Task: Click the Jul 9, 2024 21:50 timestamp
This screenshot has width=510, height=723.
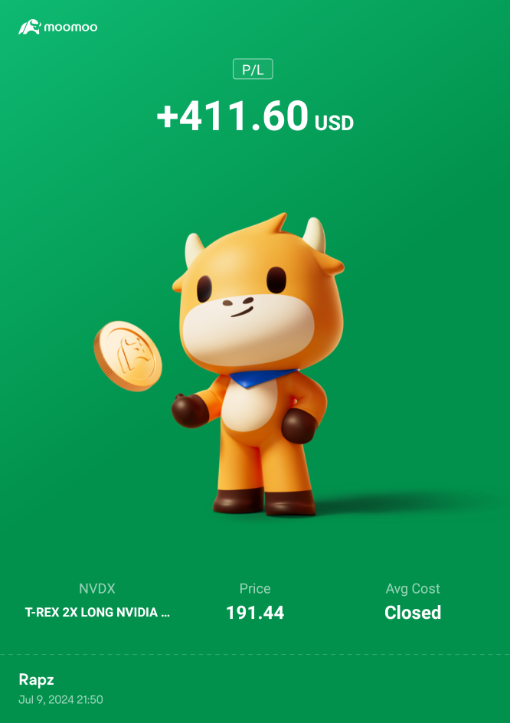Action: 60,699
